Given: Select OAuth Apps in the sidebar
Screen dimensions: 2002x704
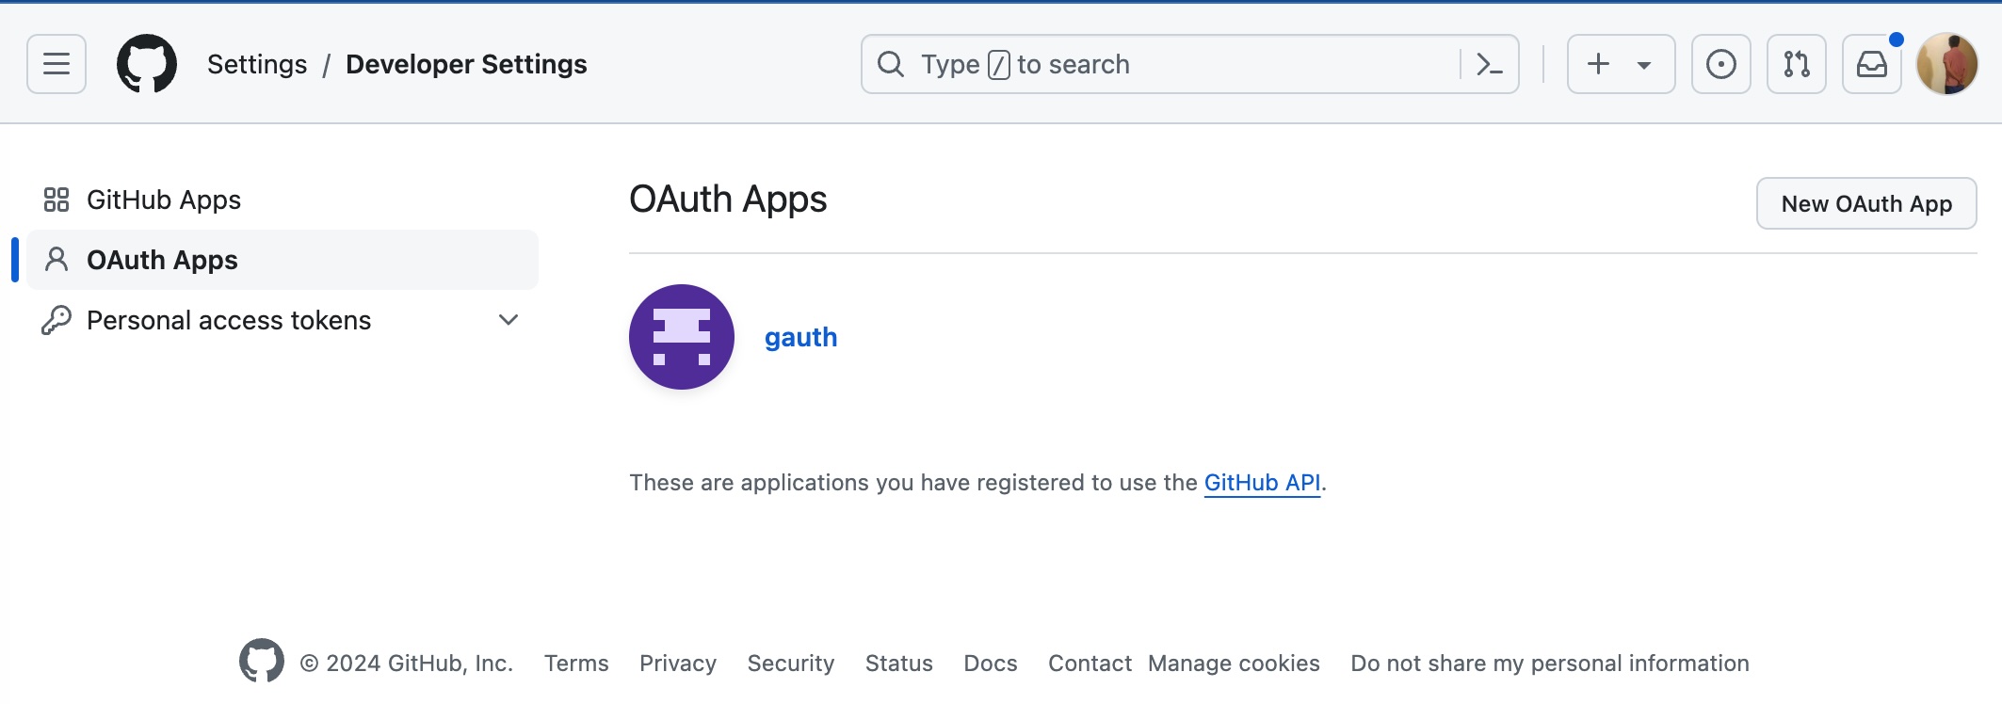Looking at the screenshot, I should click(x=283, y=260).
